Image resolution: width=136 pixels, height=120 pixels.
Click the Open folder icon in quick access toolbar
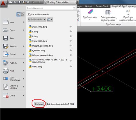(15, 2)
